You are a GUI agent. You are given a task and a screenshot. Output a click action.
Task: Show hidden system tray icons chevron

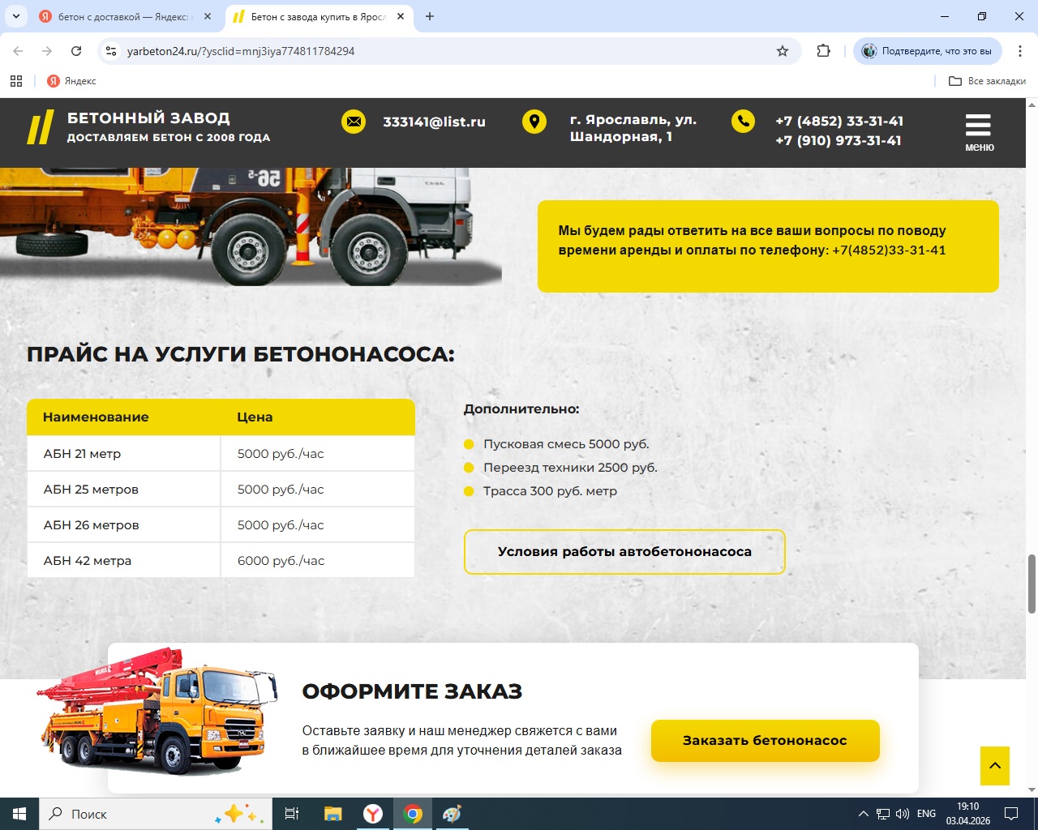point(863,814)
